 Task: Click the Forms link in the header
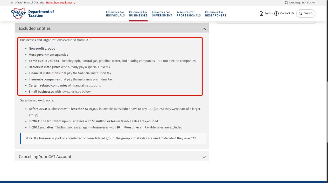tap(269, 13)
